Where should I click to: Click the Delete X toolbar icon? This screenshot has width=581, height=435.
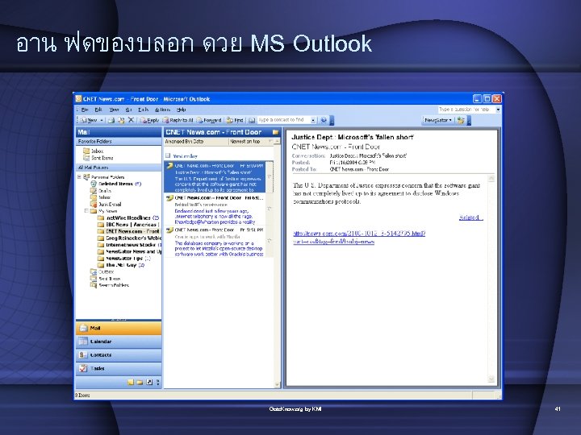point(131,120)
